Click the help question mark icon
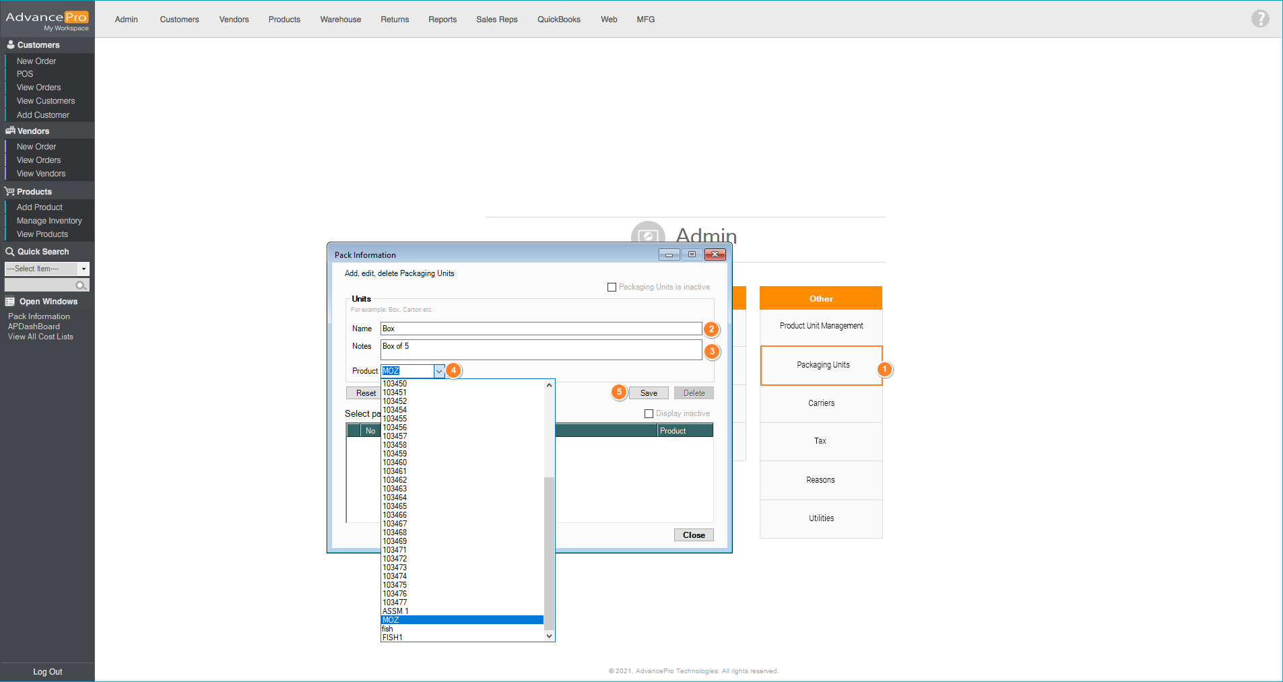The height and width of the screenshot is (682, 1283). pos(1260,19)
